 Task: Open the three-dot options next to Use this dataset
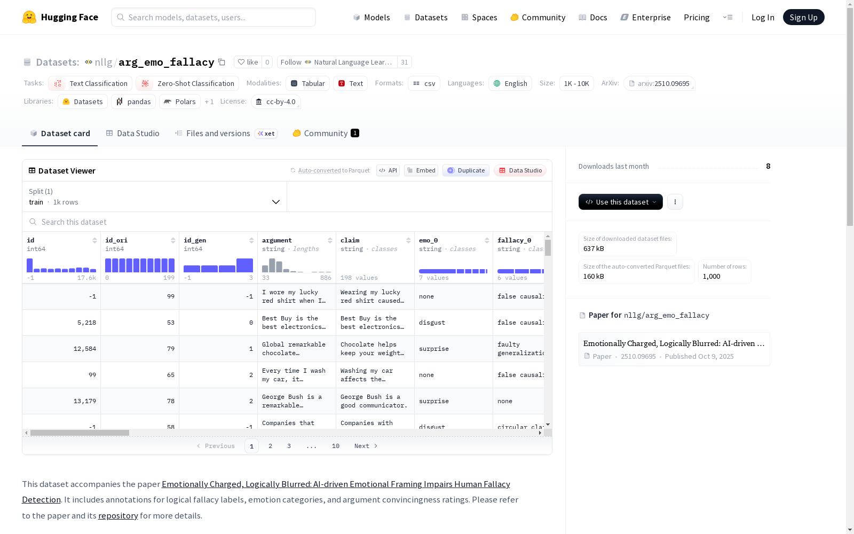pyautogui.click(x=675, y=202)
